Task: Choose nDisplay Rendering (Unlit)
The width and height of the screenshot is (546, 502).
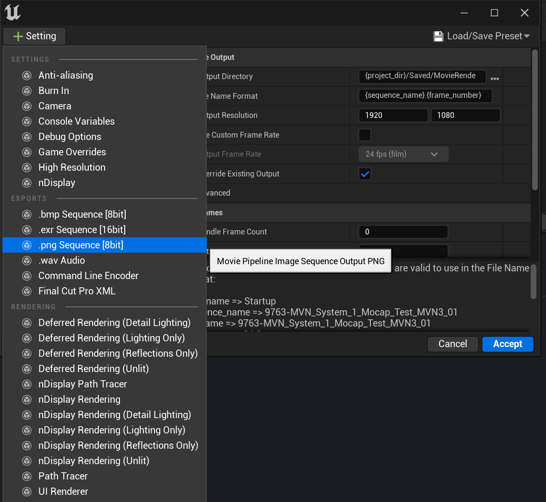Action: coord(105,461)
